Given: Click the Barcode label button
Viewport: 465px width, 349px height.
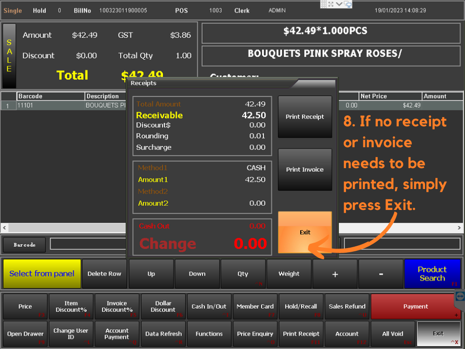Looking at the screenshot, I should pyautogui.click(x=25, y=244).
